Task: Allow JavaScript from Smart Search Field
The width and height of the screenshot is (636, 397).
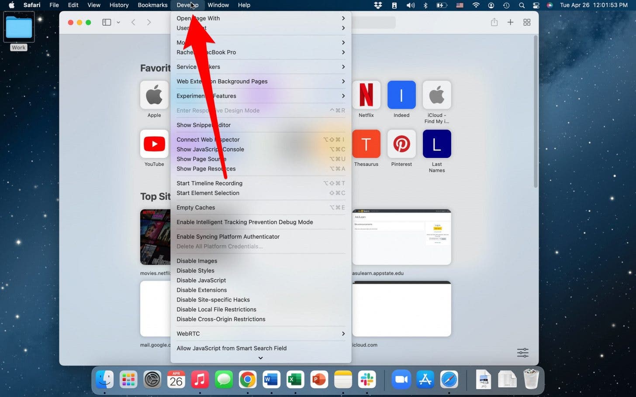Action: (x=232, y=348)
